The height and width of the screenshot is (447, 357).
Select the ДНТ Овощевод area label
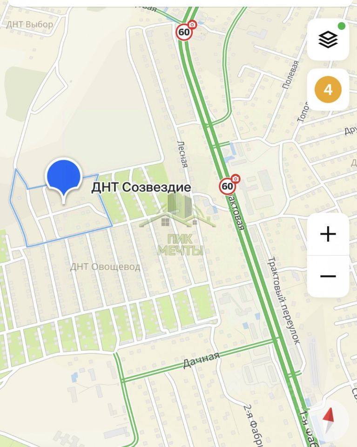(x=105, y=267)
